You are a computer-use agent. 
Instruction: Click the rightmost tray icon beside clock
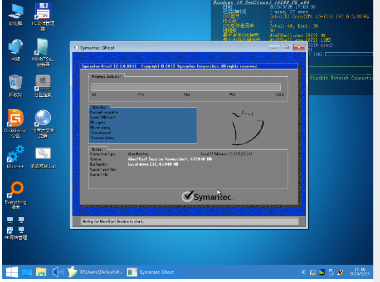pyautogui.click(x=340, y=273)
